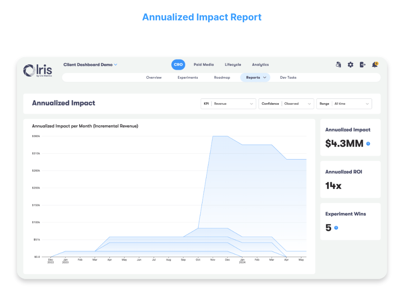Click the Iris logo
Viewport: 404px width, 290px height.
(x=38, y=70)
